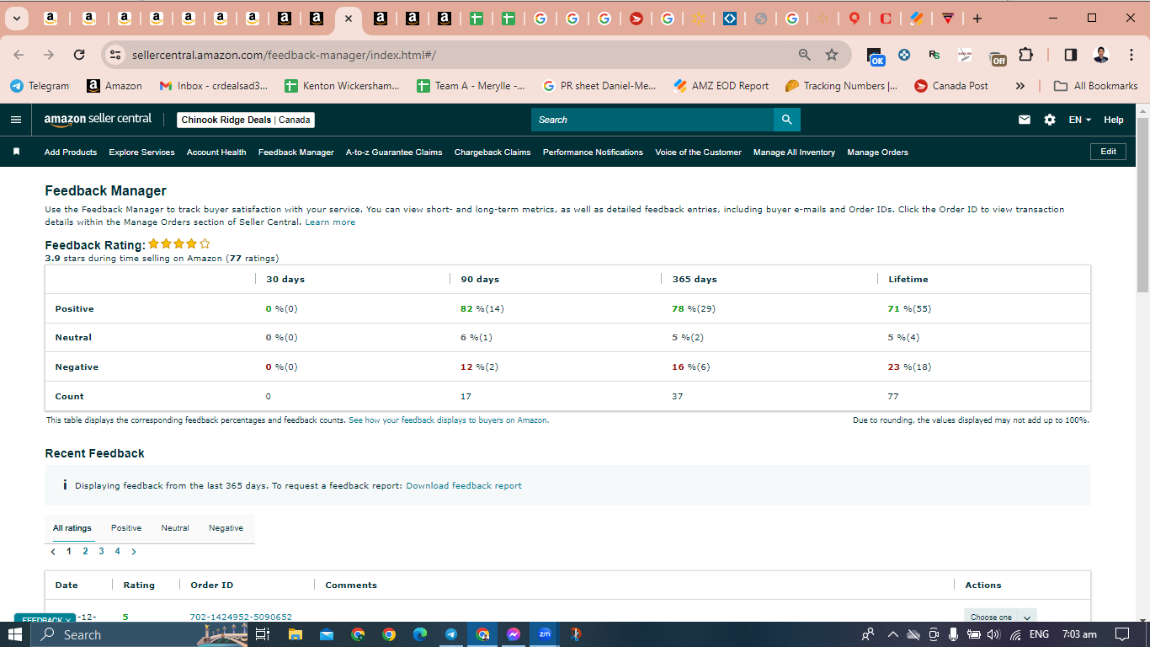Click the zoom magnifier icon in the address bar
This screenshot has width=1150, height=647.
coord(805,55)
